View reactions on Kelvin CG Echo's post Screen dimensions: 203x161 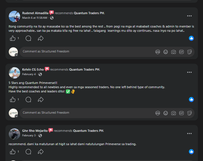click(x=191, y=99)
